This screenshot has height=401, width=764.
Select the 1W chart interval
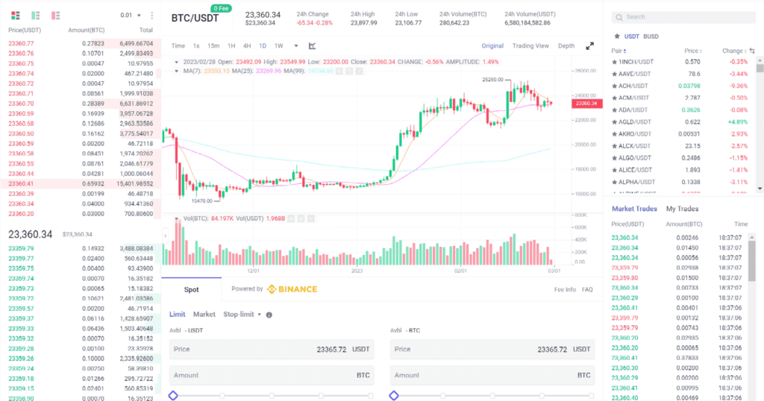279,45
